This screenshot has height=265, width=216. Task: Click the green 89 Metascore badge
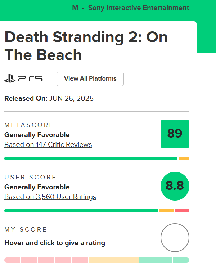coord(175,134)
